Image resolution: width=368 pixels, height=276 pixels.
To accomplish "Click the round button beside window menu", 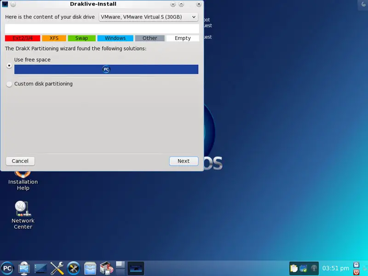I will click(13, 4).
